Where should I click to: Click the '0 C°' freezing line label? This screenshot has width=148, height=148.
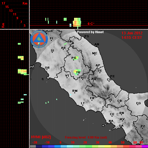[91, 24]
